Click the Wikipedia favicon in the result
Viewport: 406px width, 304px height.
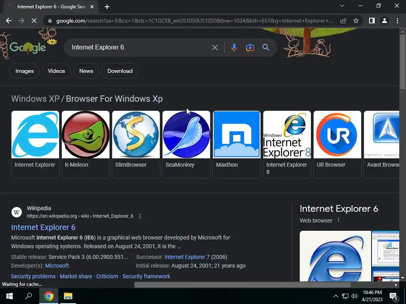click(x=17, y=212)
